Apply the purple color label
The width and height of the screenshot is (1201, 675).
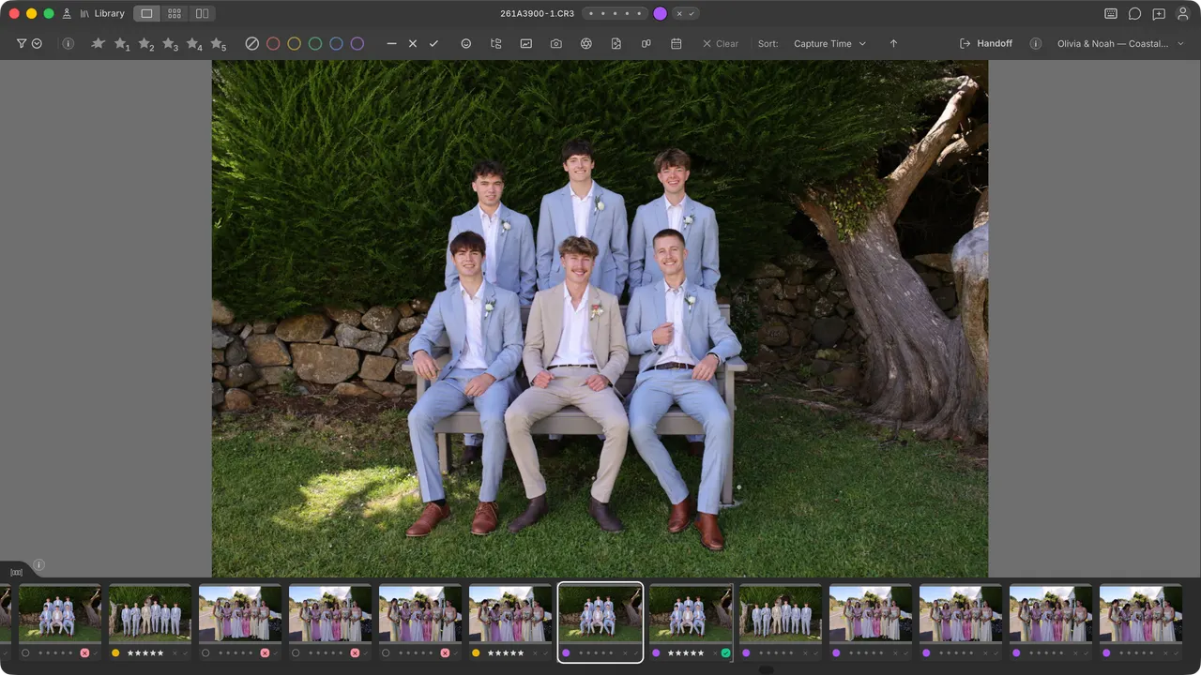357,44
